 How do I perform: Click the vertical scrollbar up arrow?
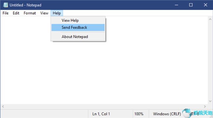[210, 19]
